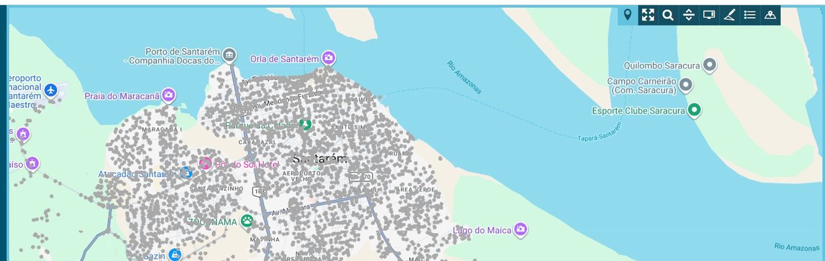Select the Orla de Santarém camera marker
Screen dimensions: 825x261
(x=328, y=58)
